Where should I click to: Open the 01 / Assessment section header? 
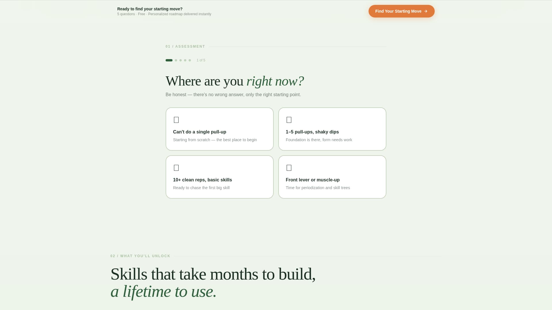click(x=185, y=46)
